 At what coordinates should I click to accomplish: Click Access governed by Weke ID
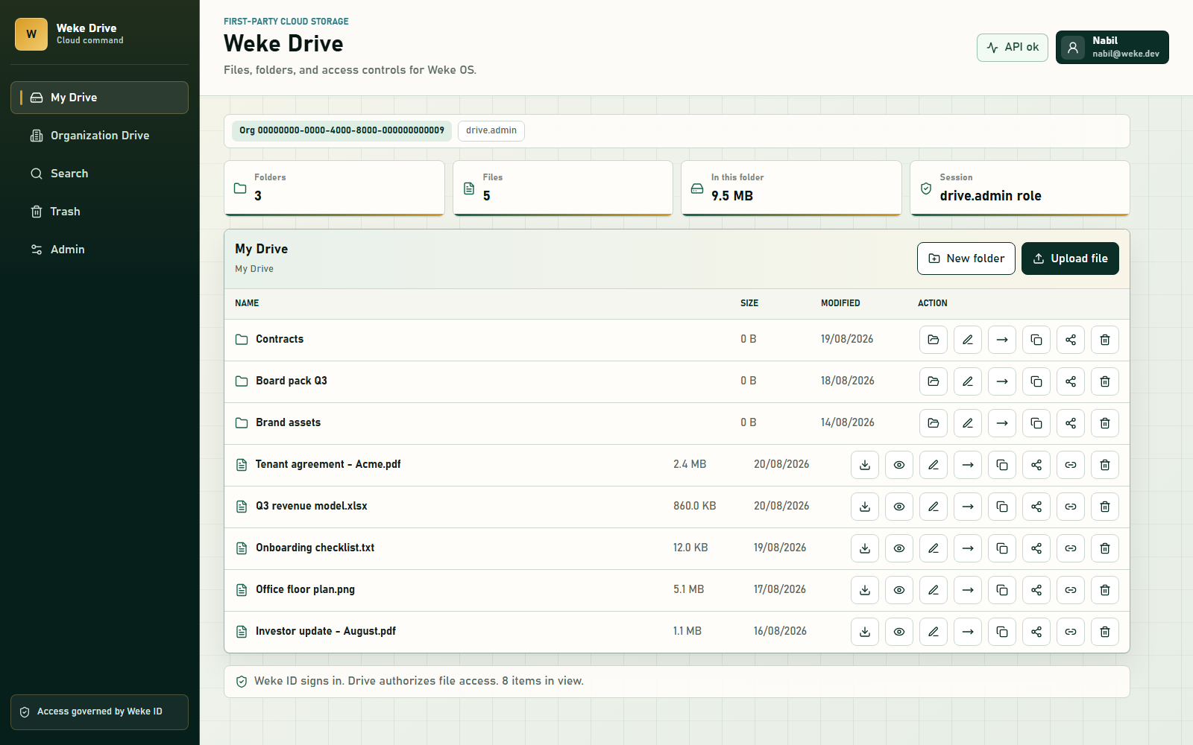click(99, 712)
